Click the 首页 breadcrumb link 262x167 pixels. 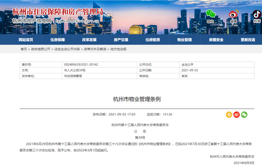[x=24, y=49]
